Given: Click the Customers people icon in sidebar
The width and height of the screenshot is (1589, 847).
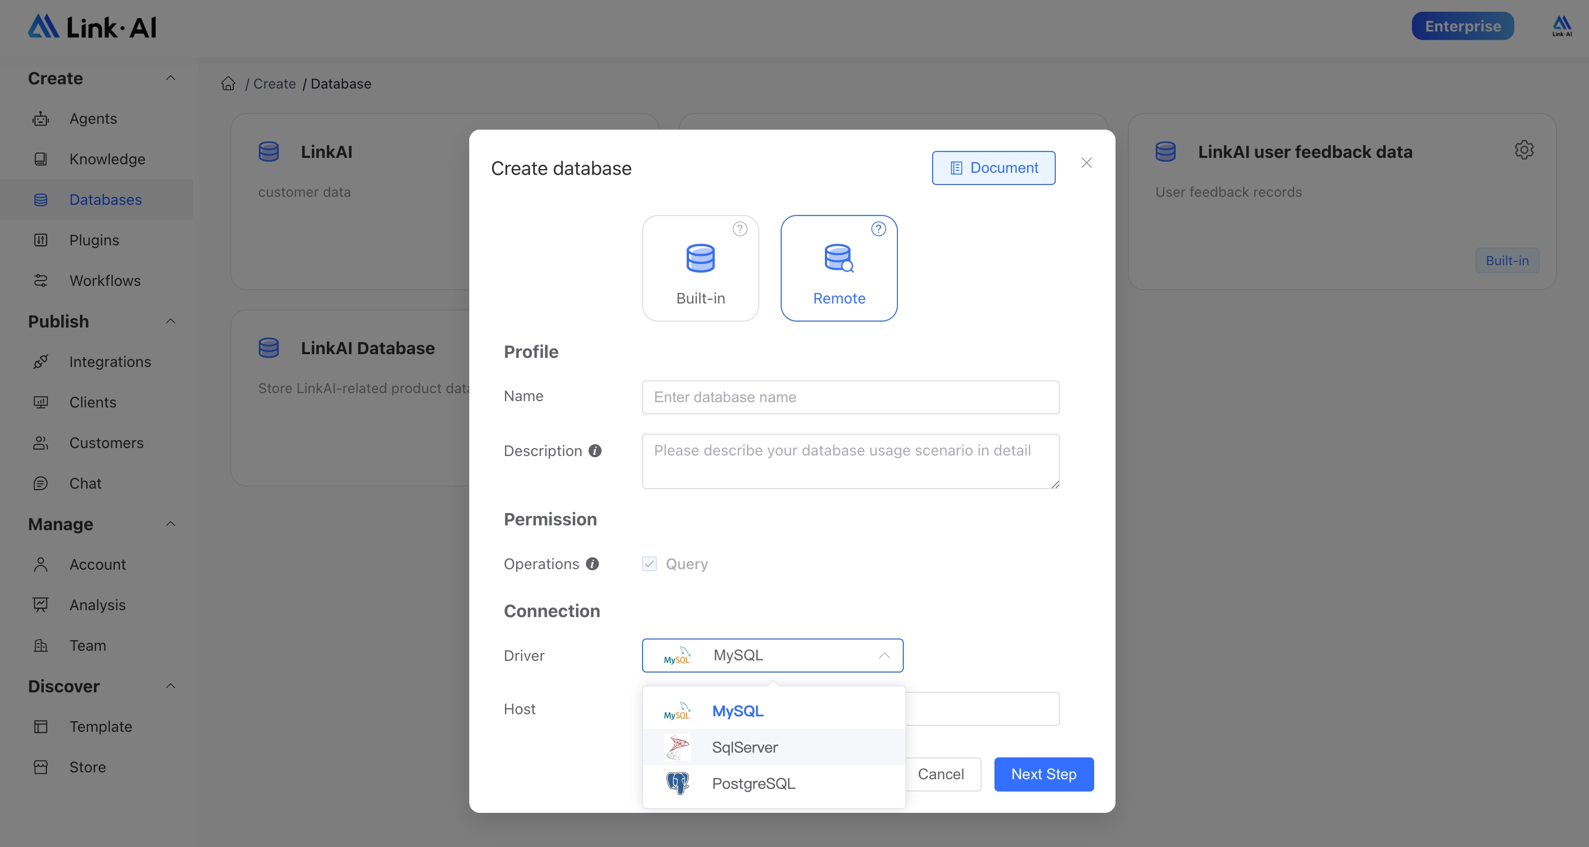Looking at the screenshot, I should tap(41, 443).
